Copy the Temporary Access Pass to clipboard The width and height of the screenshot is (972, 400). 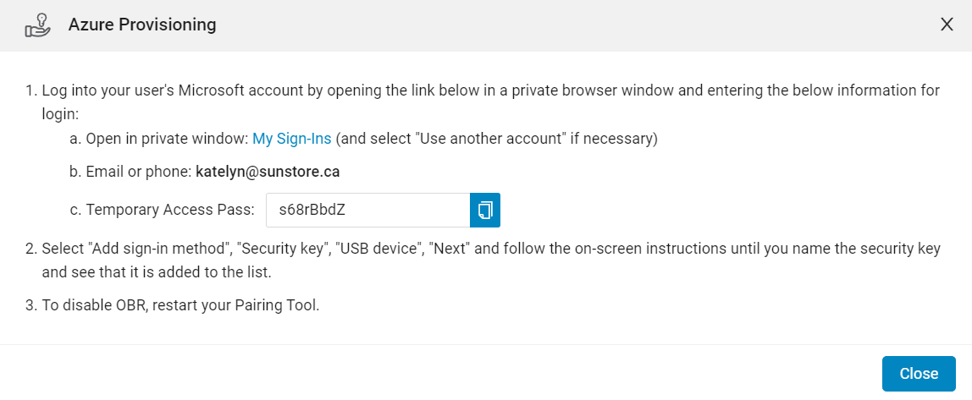tap(485, 210)
